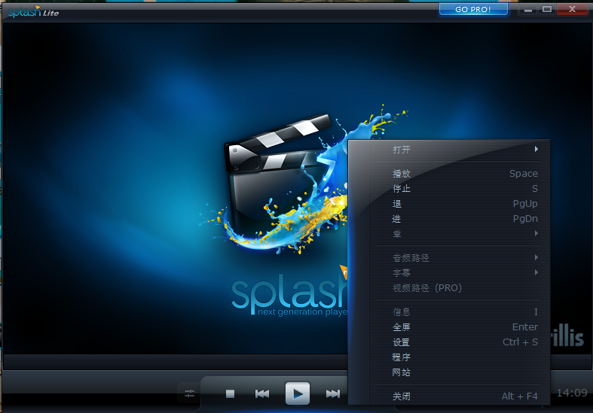Click the stop square icon
Viewport: 593px width, 413px height.
[x=230, y=393]
